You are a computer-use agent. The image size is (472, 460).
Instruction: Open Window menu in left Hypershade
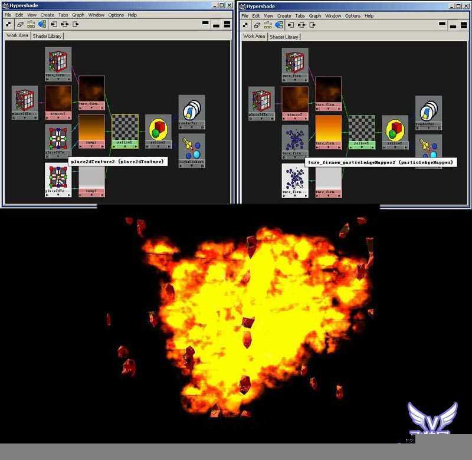pyautogui.click(x=96, y=15)
